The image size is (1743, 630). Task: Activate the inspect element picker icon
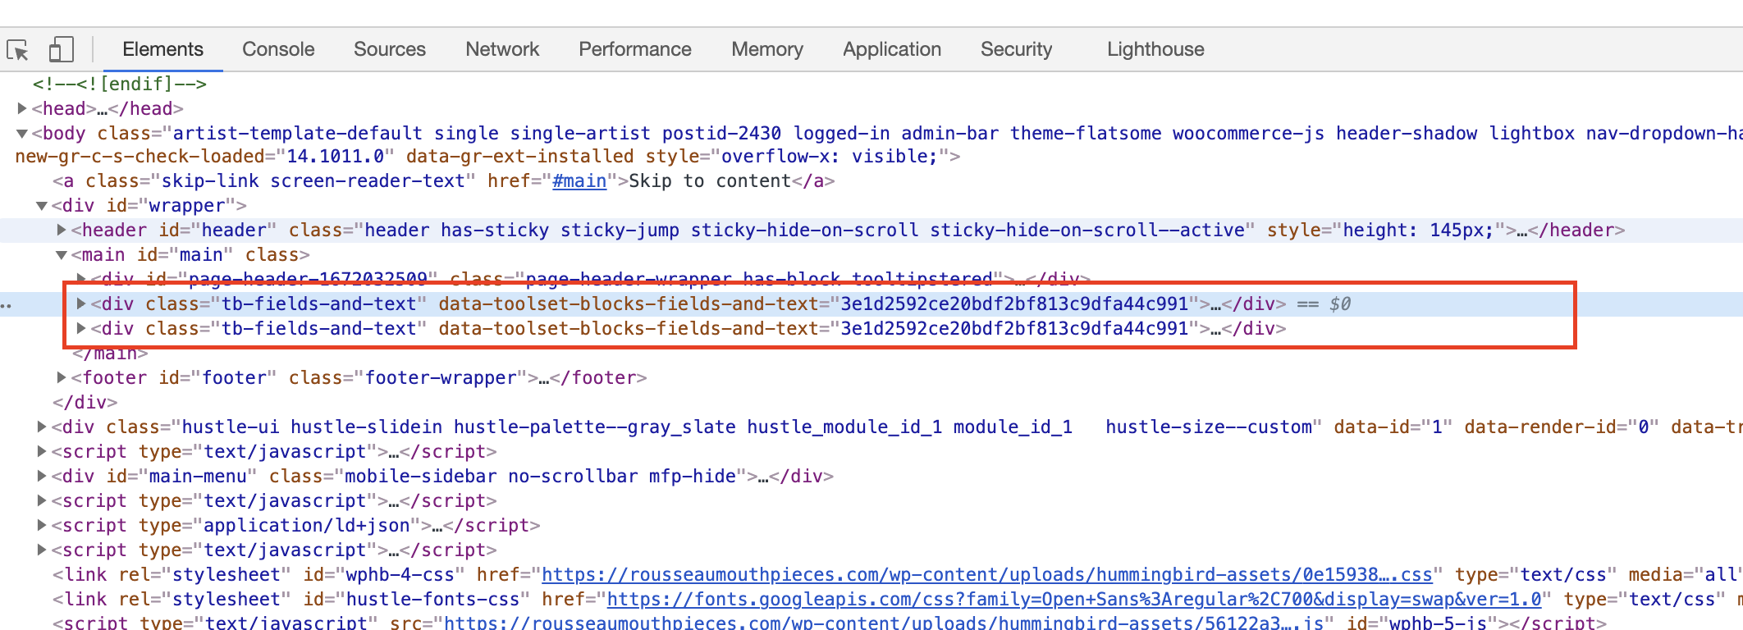tap(17, 49)
